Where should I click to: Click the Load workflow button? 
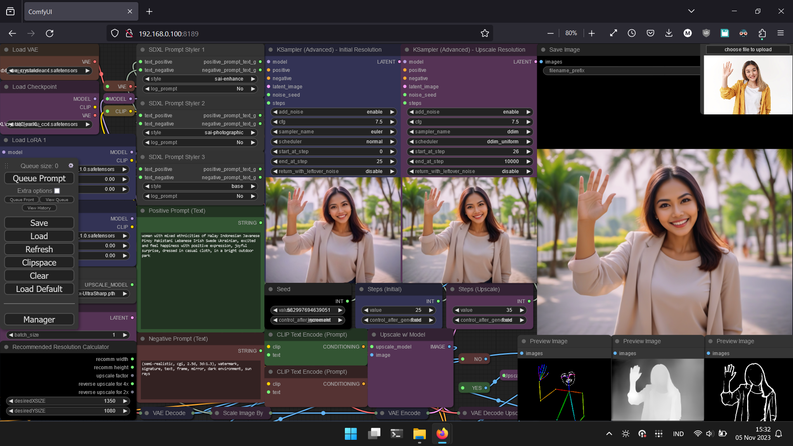[x=39, y=236]
